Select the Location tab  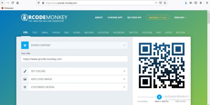tap(103, 33)
